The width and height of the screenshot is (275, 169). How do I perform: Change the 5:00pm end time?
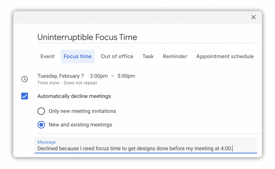point(126,76)
